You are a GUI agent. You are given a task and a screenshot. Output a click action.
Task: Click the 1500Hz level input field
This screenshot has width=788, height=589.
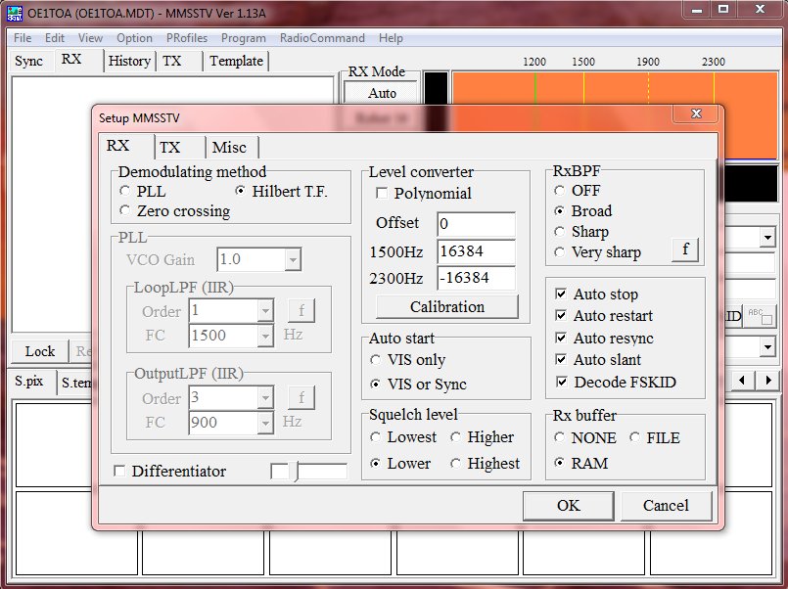coord(476,251)
